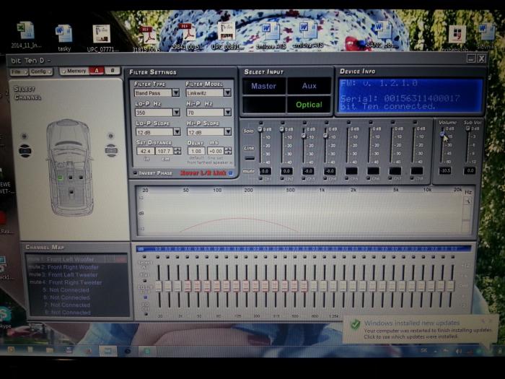Switch to memory preset A
505x379 pixels.
pos(97,71)
